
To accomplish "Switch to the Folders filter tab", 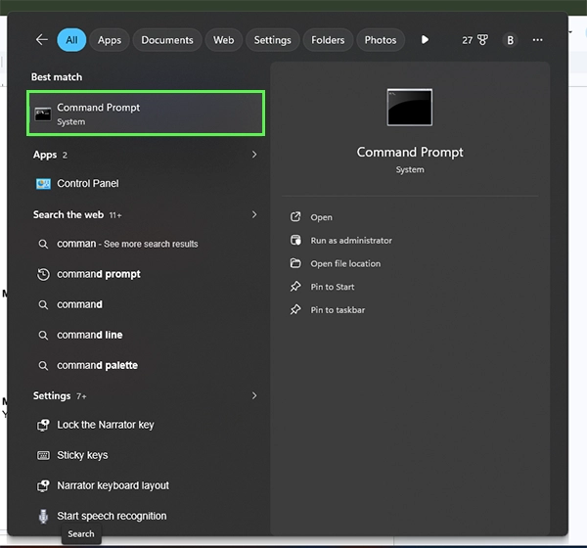I will (328, 40).
